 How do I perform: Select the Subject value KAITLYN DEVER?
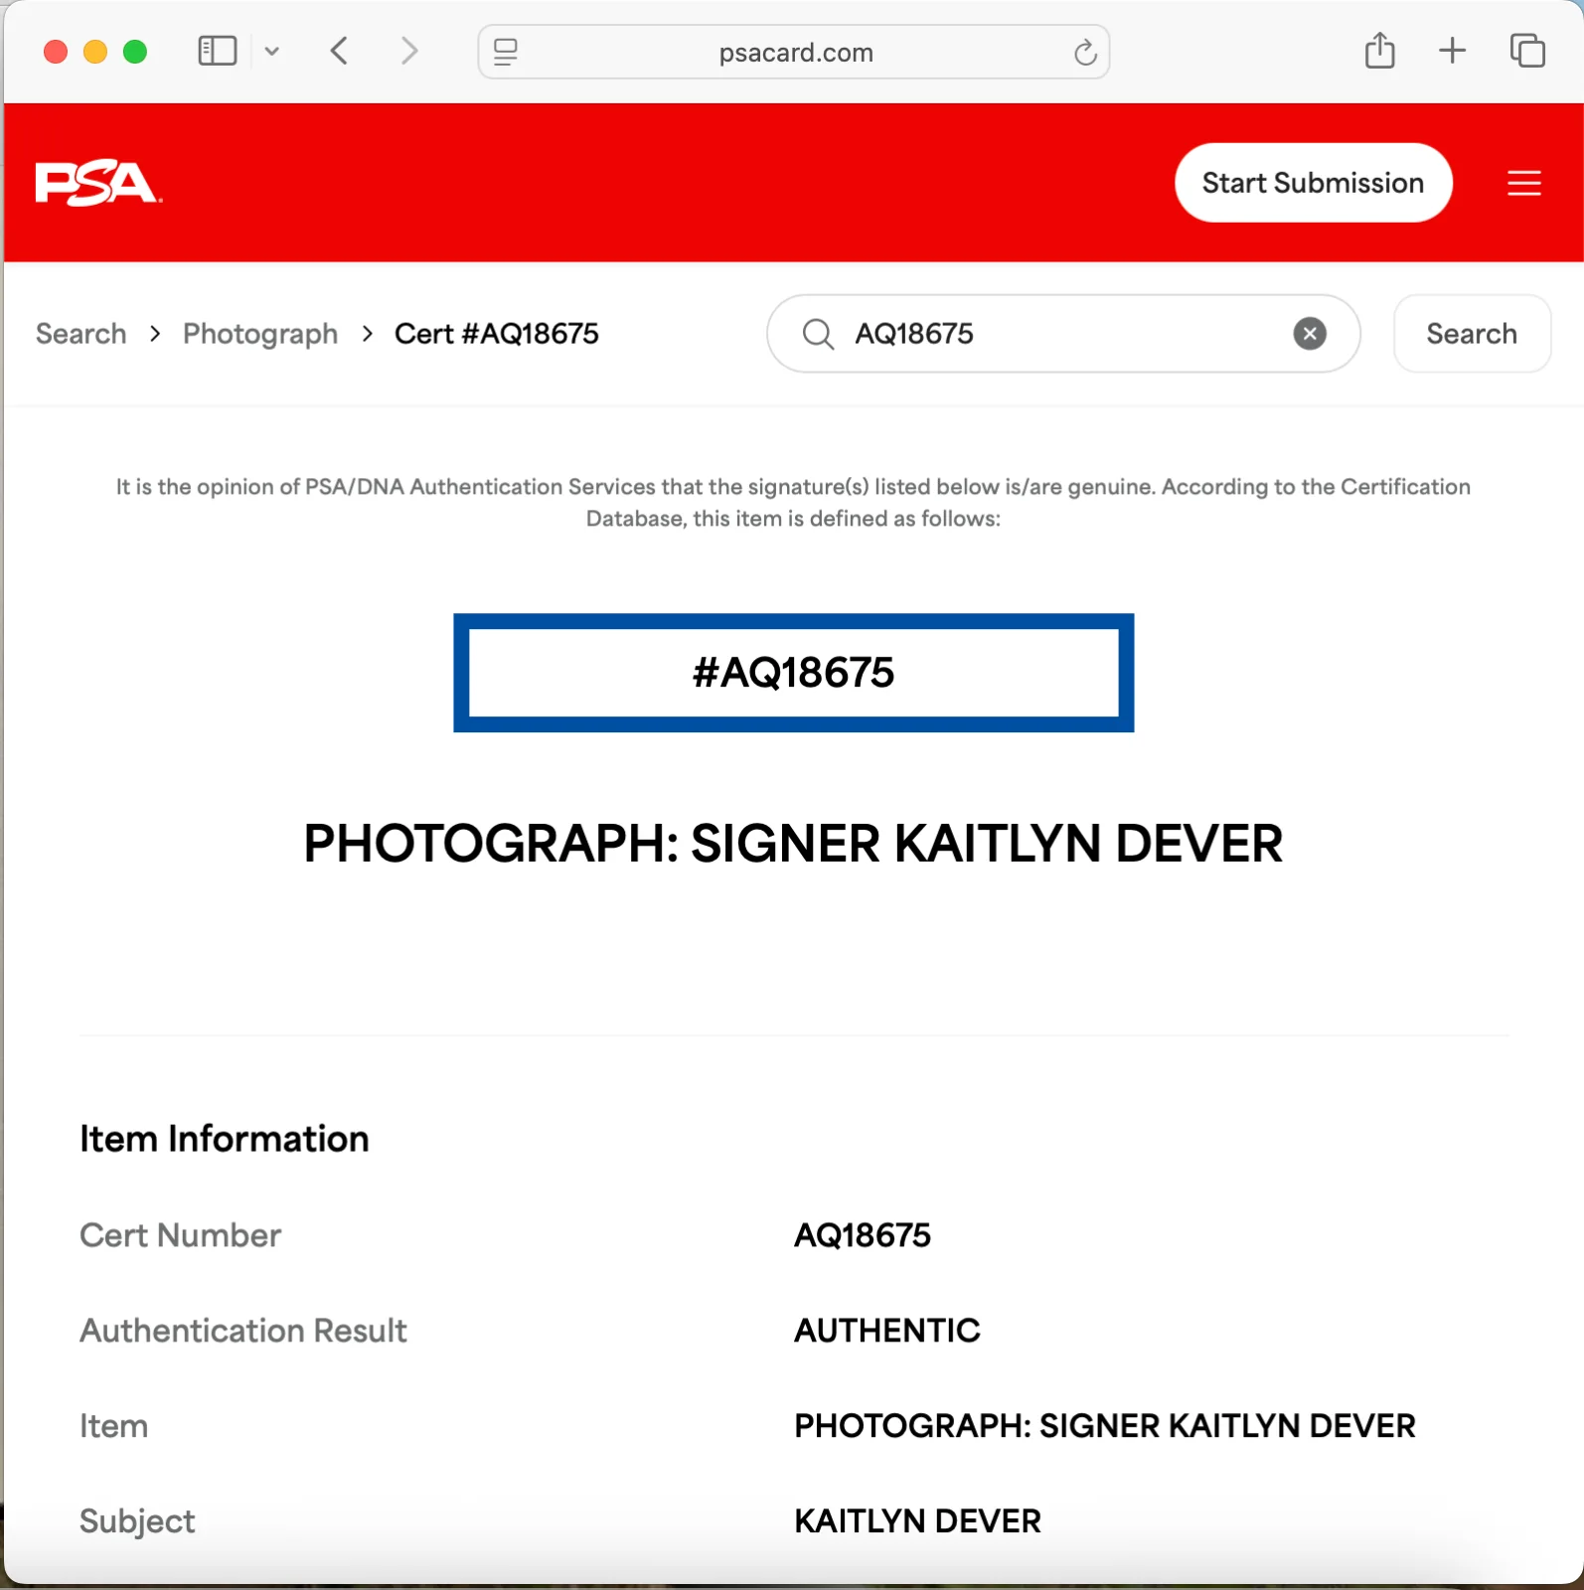918,1521
